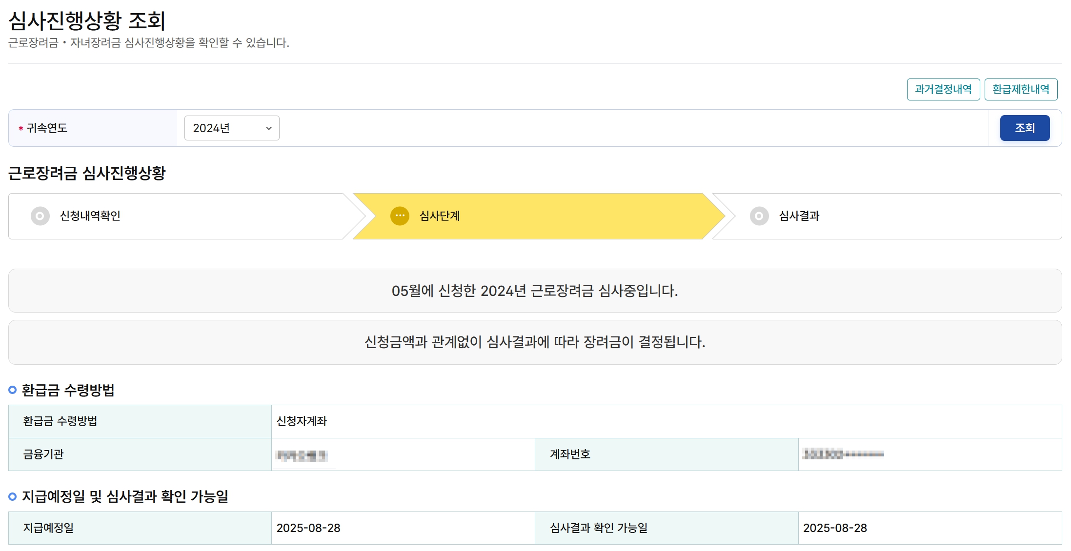Click the 신청금액과 관계없이 notice box
Viewport: 1071px width, 551px height.
click(x=535, y=342)
